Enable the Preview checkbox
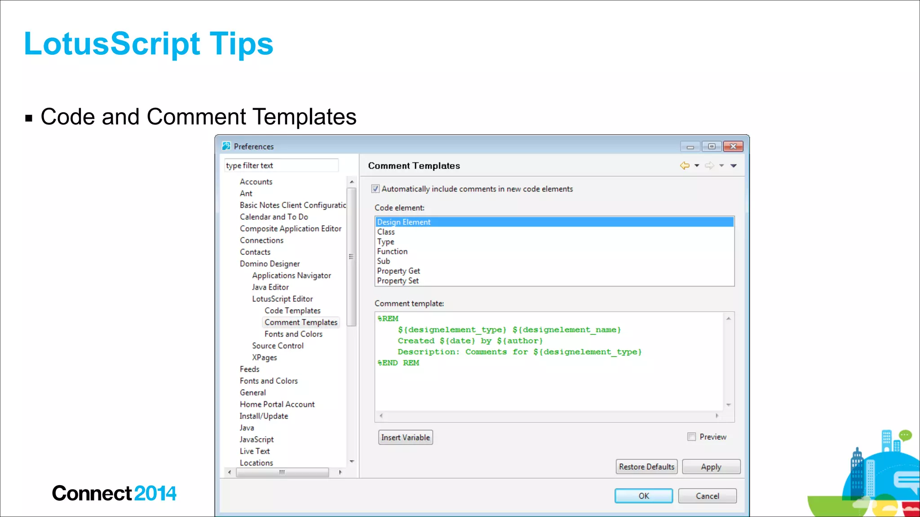Image resolution: width=920 pixels, height=517 pixels. coord(692,437)
